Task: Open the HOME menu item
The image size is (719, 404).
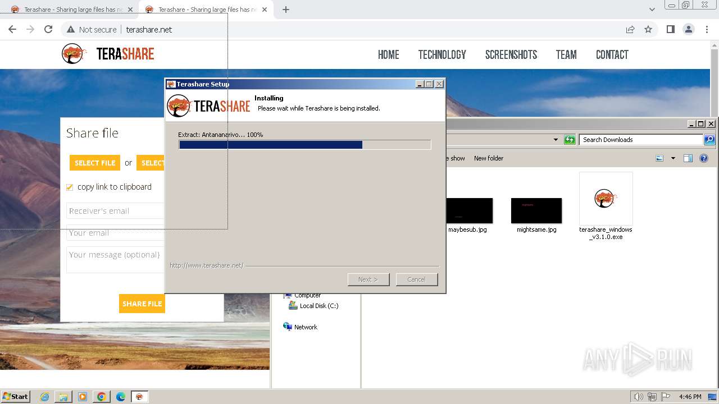Action: coord(389,54)
